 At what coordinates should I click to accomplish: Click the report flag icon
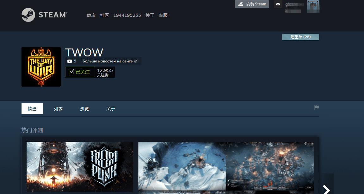tap(317, 107)
